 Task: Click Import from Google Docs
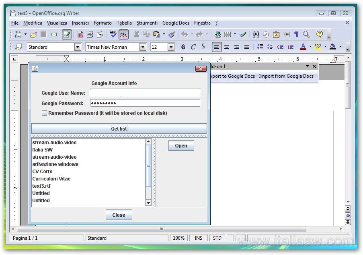[x=286, y=76]
